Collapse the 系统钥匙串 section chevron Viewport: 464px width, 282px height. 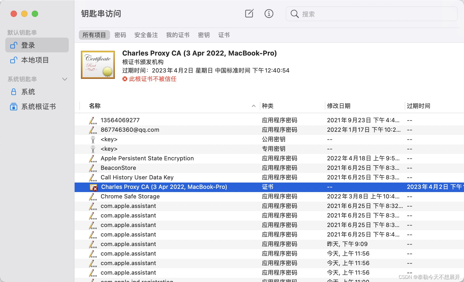65,79
